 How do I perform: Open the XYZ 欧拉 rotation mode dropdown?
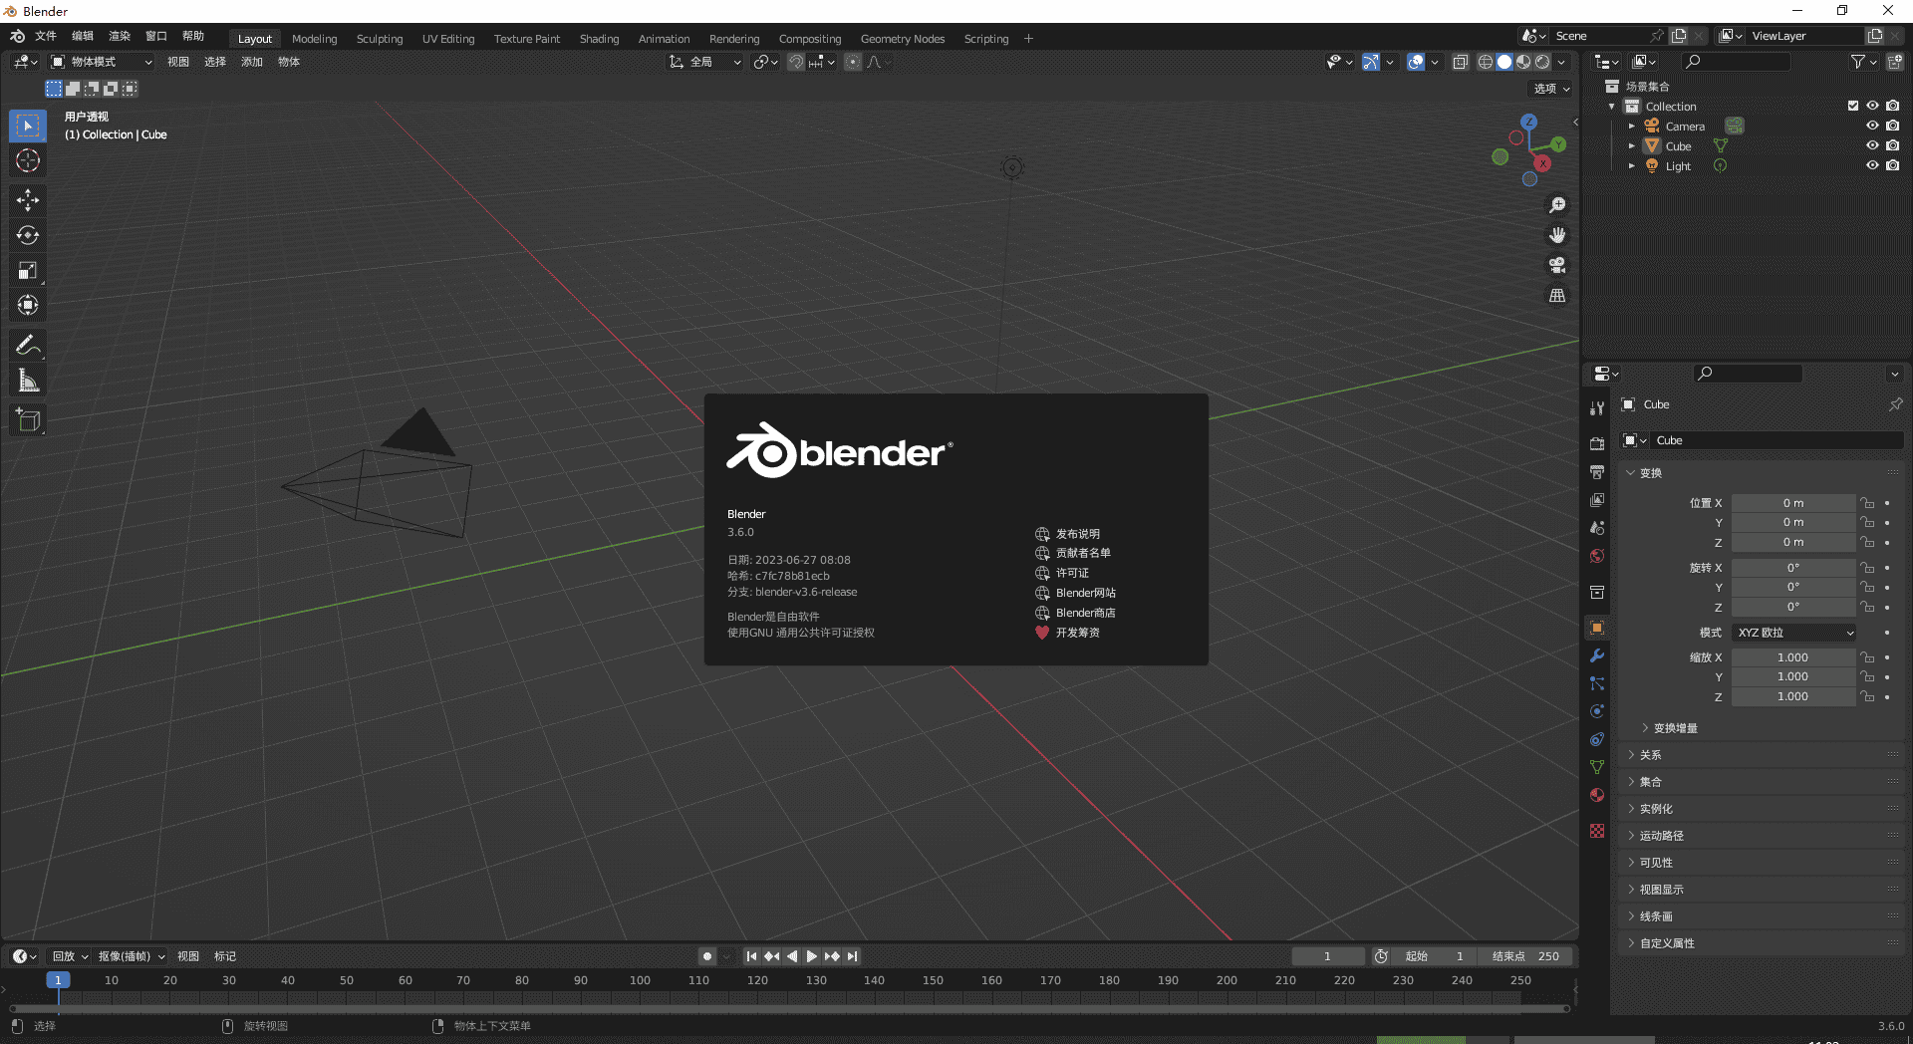(x=1794, y=633)
